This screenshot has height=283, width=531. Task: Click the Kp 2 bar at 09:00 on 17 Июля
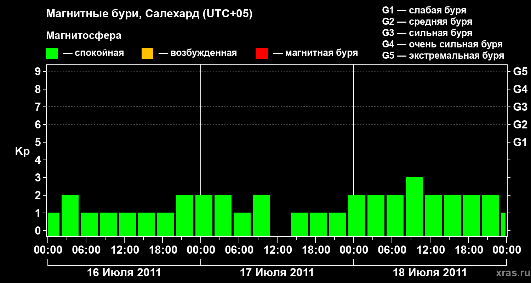(x=261, y=215)
